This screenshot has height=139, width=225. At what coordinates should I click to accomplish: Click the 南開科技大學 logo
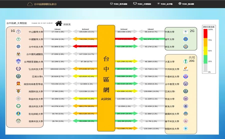pos(18,91)
